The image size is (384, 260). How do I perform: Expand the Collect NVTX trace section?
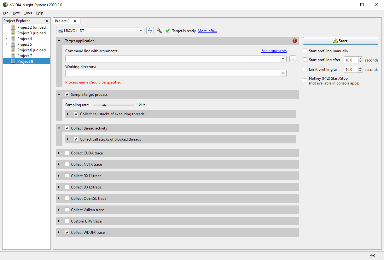(59, 165)
